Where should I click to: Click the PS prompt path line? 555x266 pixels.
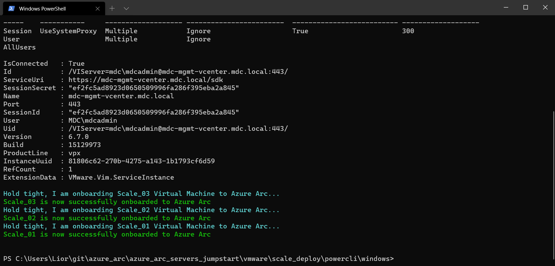(199, 259)
